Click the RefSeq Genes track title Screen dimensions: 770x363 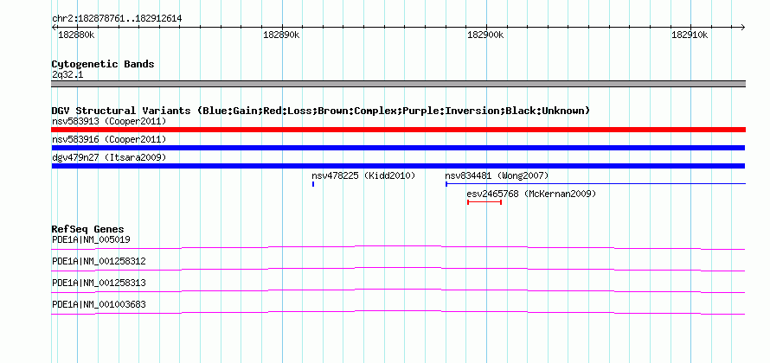click(88, 229)
